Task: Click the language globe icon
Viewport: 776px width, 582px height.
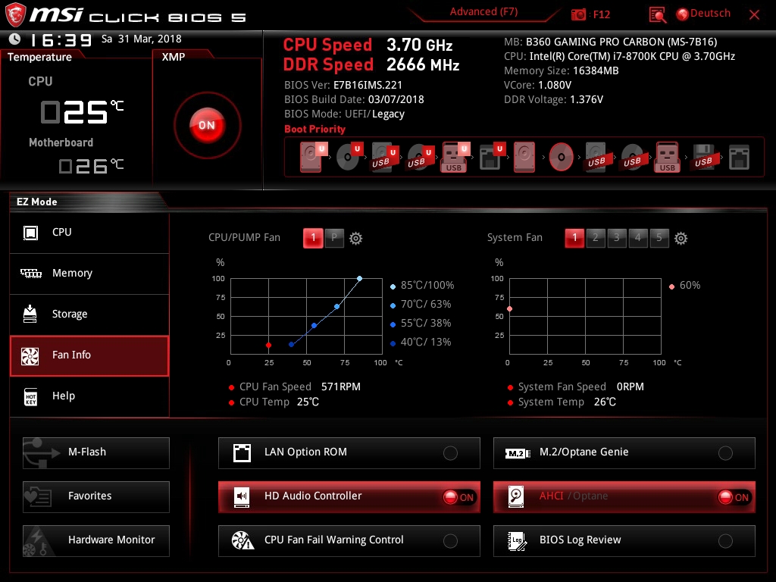Action: click(683, 14)
